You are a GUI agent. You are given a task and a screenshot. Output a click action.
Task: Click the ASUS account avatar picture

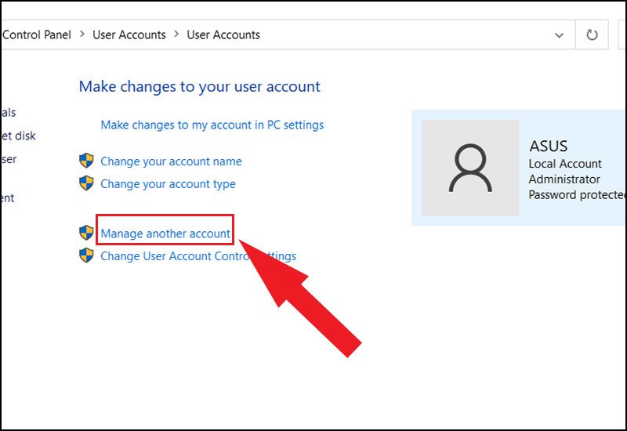[x=470, y=168]
